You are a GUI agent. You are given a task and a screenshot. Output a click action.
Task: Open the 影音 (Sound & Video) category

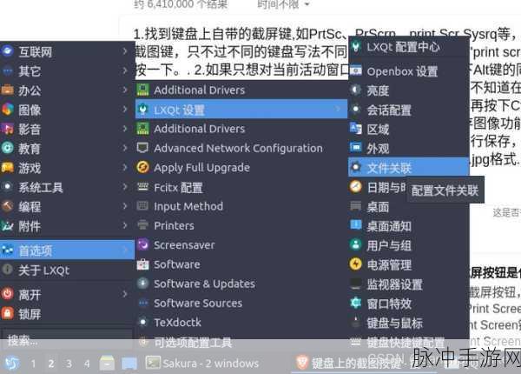coord(67,129)
